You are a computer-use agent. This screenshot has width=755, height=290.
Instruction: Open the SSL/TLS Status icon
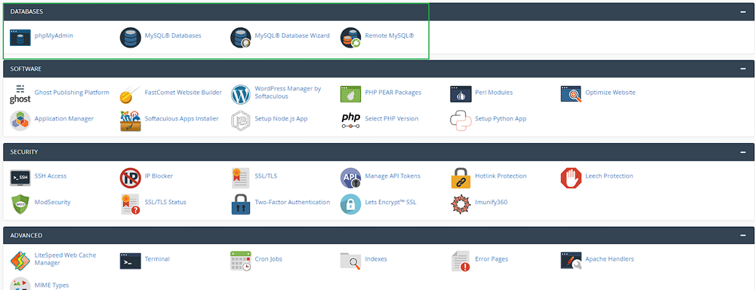click(131, 204)
